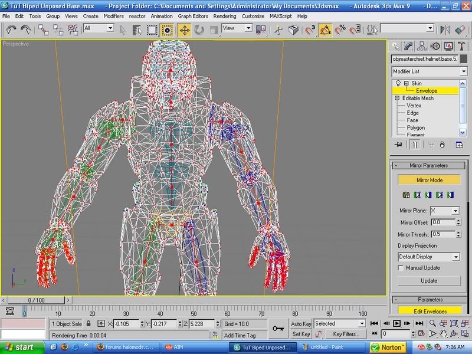Toggle Show End Result icon
Screen dimensions: 472x354
click(415, 145)
